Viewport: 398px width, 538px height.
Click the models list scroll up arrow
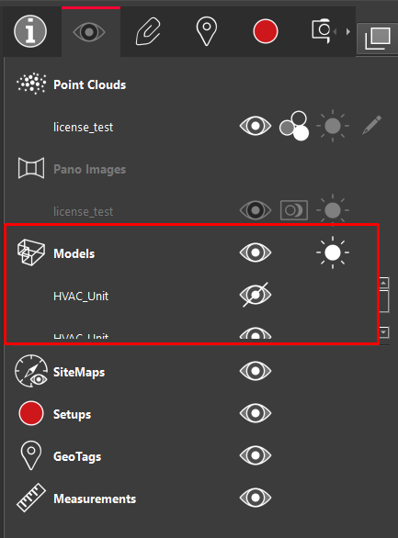point(383,283)
